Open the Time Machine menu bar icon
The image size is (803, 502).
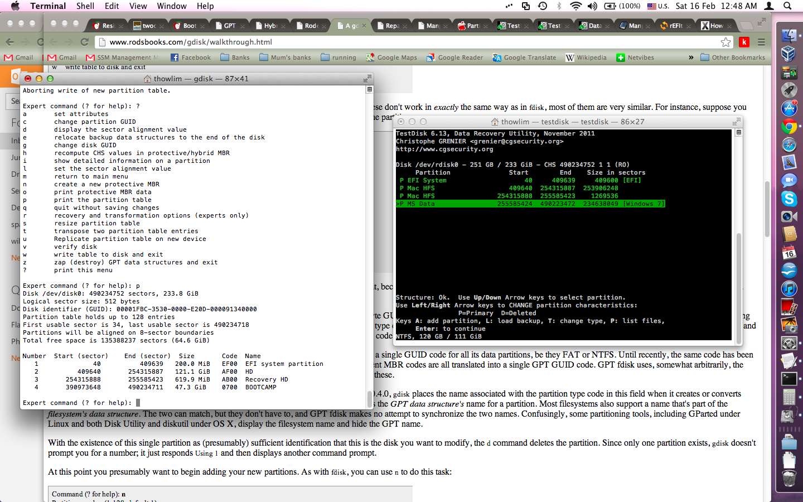pos(543,6)
